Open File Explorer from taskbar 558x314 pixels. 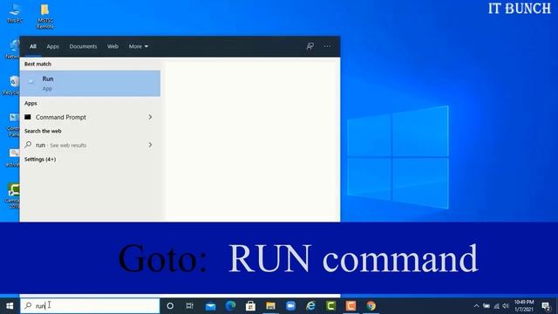[270, 306]
